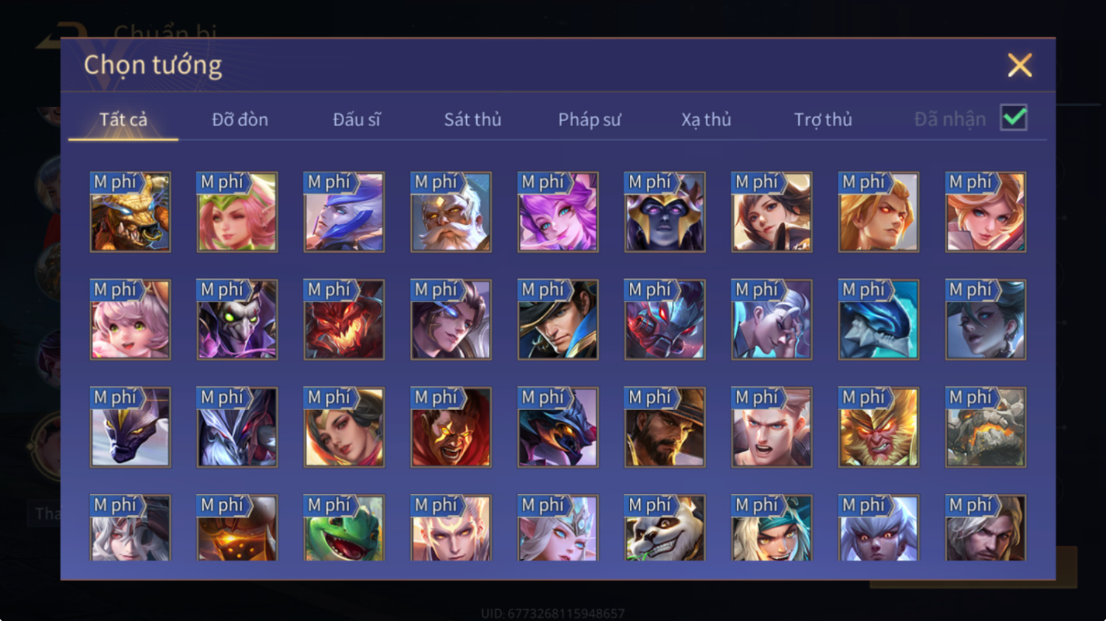This screenshot has width=1106, height=621.
Task: Select the purple-haired girl hero portrait
Action: coord(558,212)
